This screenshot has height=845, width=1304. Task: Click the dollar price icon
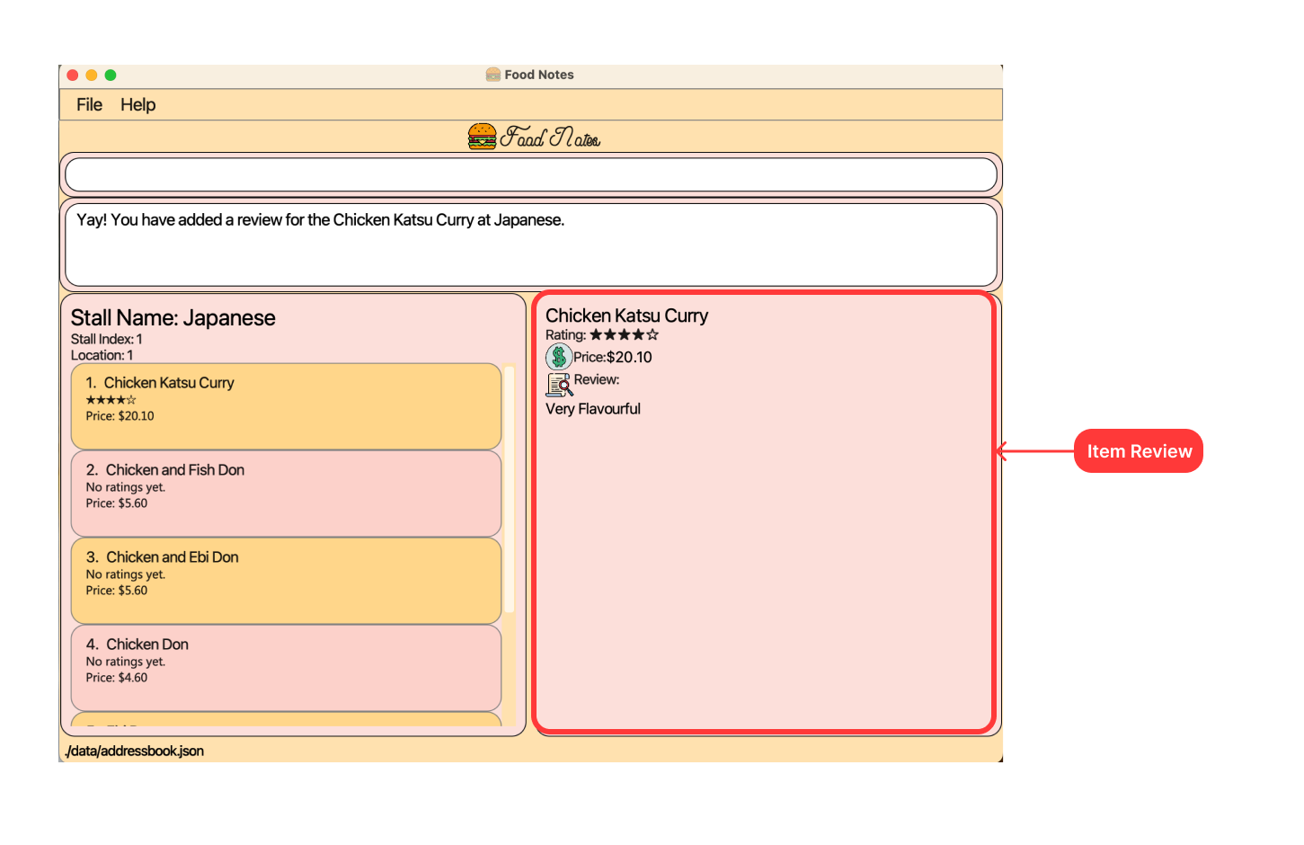(559, 357)
